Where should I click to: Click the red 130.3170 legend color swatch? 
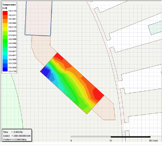(5, 13)
